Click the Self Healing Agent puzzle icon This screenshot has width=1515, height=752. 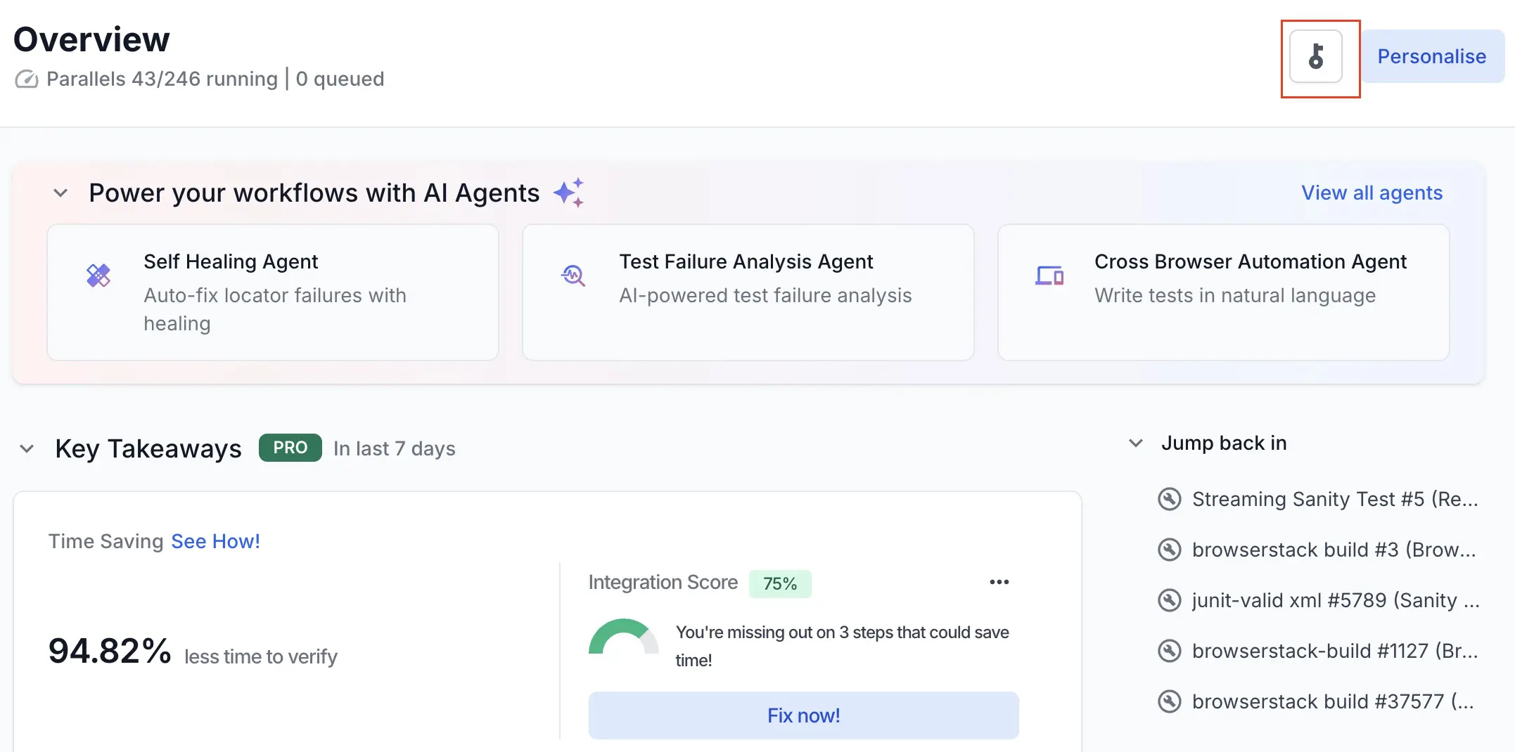[98, 275]
